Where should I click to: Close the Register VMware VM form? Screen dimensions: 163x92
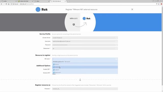[132, 9]
